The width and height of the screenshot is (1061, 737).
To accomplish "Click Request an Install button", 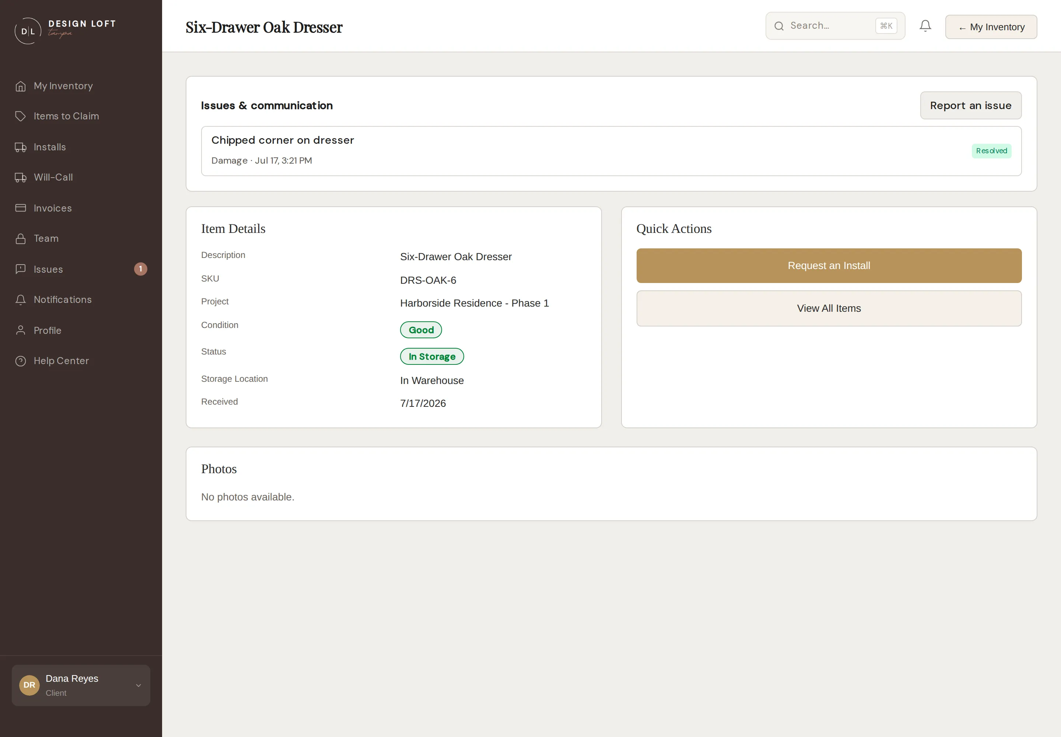I will (x=829, y=266).
